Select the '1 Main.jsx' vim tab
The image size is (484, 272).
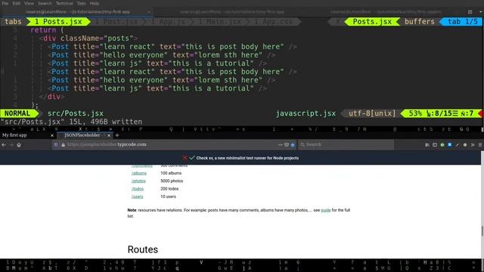point(219,22)
